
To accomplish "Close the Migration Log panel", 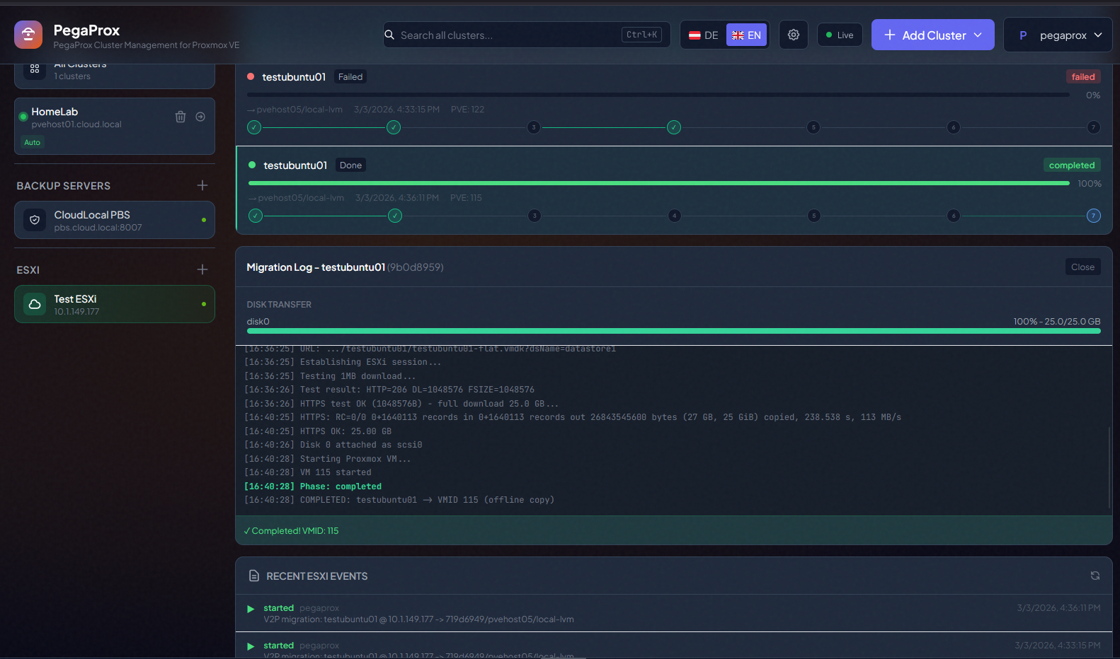I will [1082, 267].
